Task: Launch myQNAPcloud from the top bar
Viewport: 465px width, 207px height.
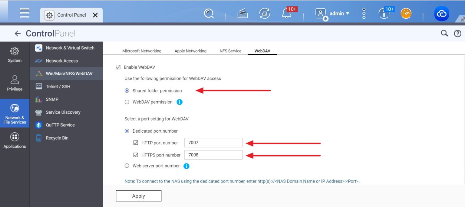Action: click(x=442, y=13)
